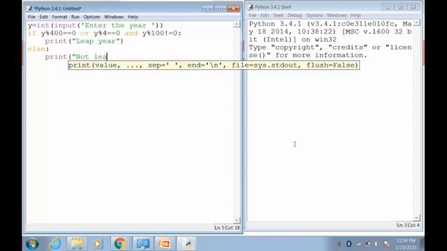The image size is (447, 251).
Task: Open the monitor-screen app on the taskbar
Action: (142, 244)
